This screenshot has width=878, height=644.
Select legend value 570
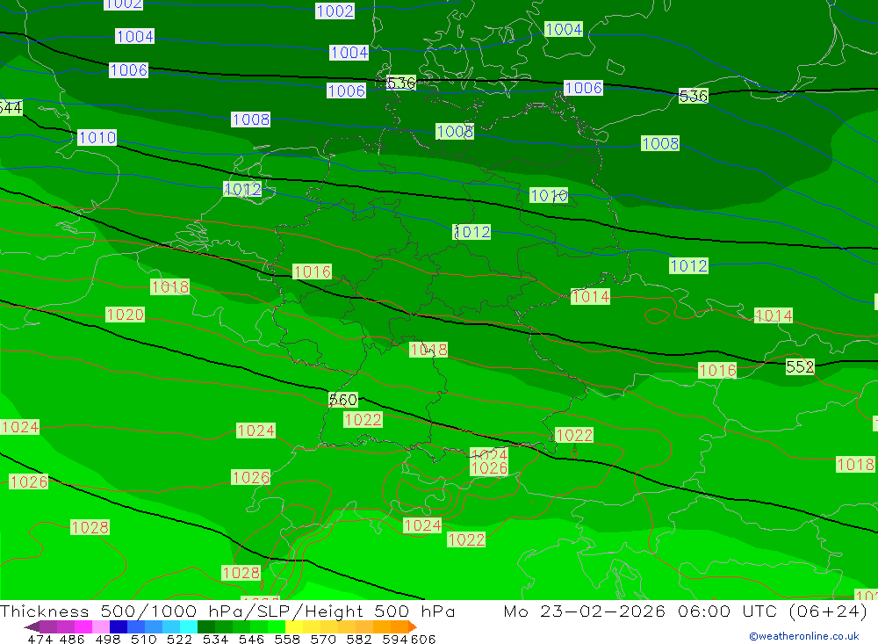pyautogui.click(x=323, y=639)
